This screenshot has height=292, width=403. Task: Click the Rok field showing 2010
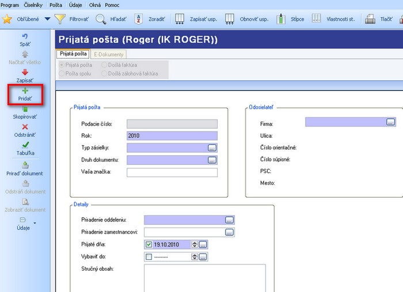tap(172, 136)
